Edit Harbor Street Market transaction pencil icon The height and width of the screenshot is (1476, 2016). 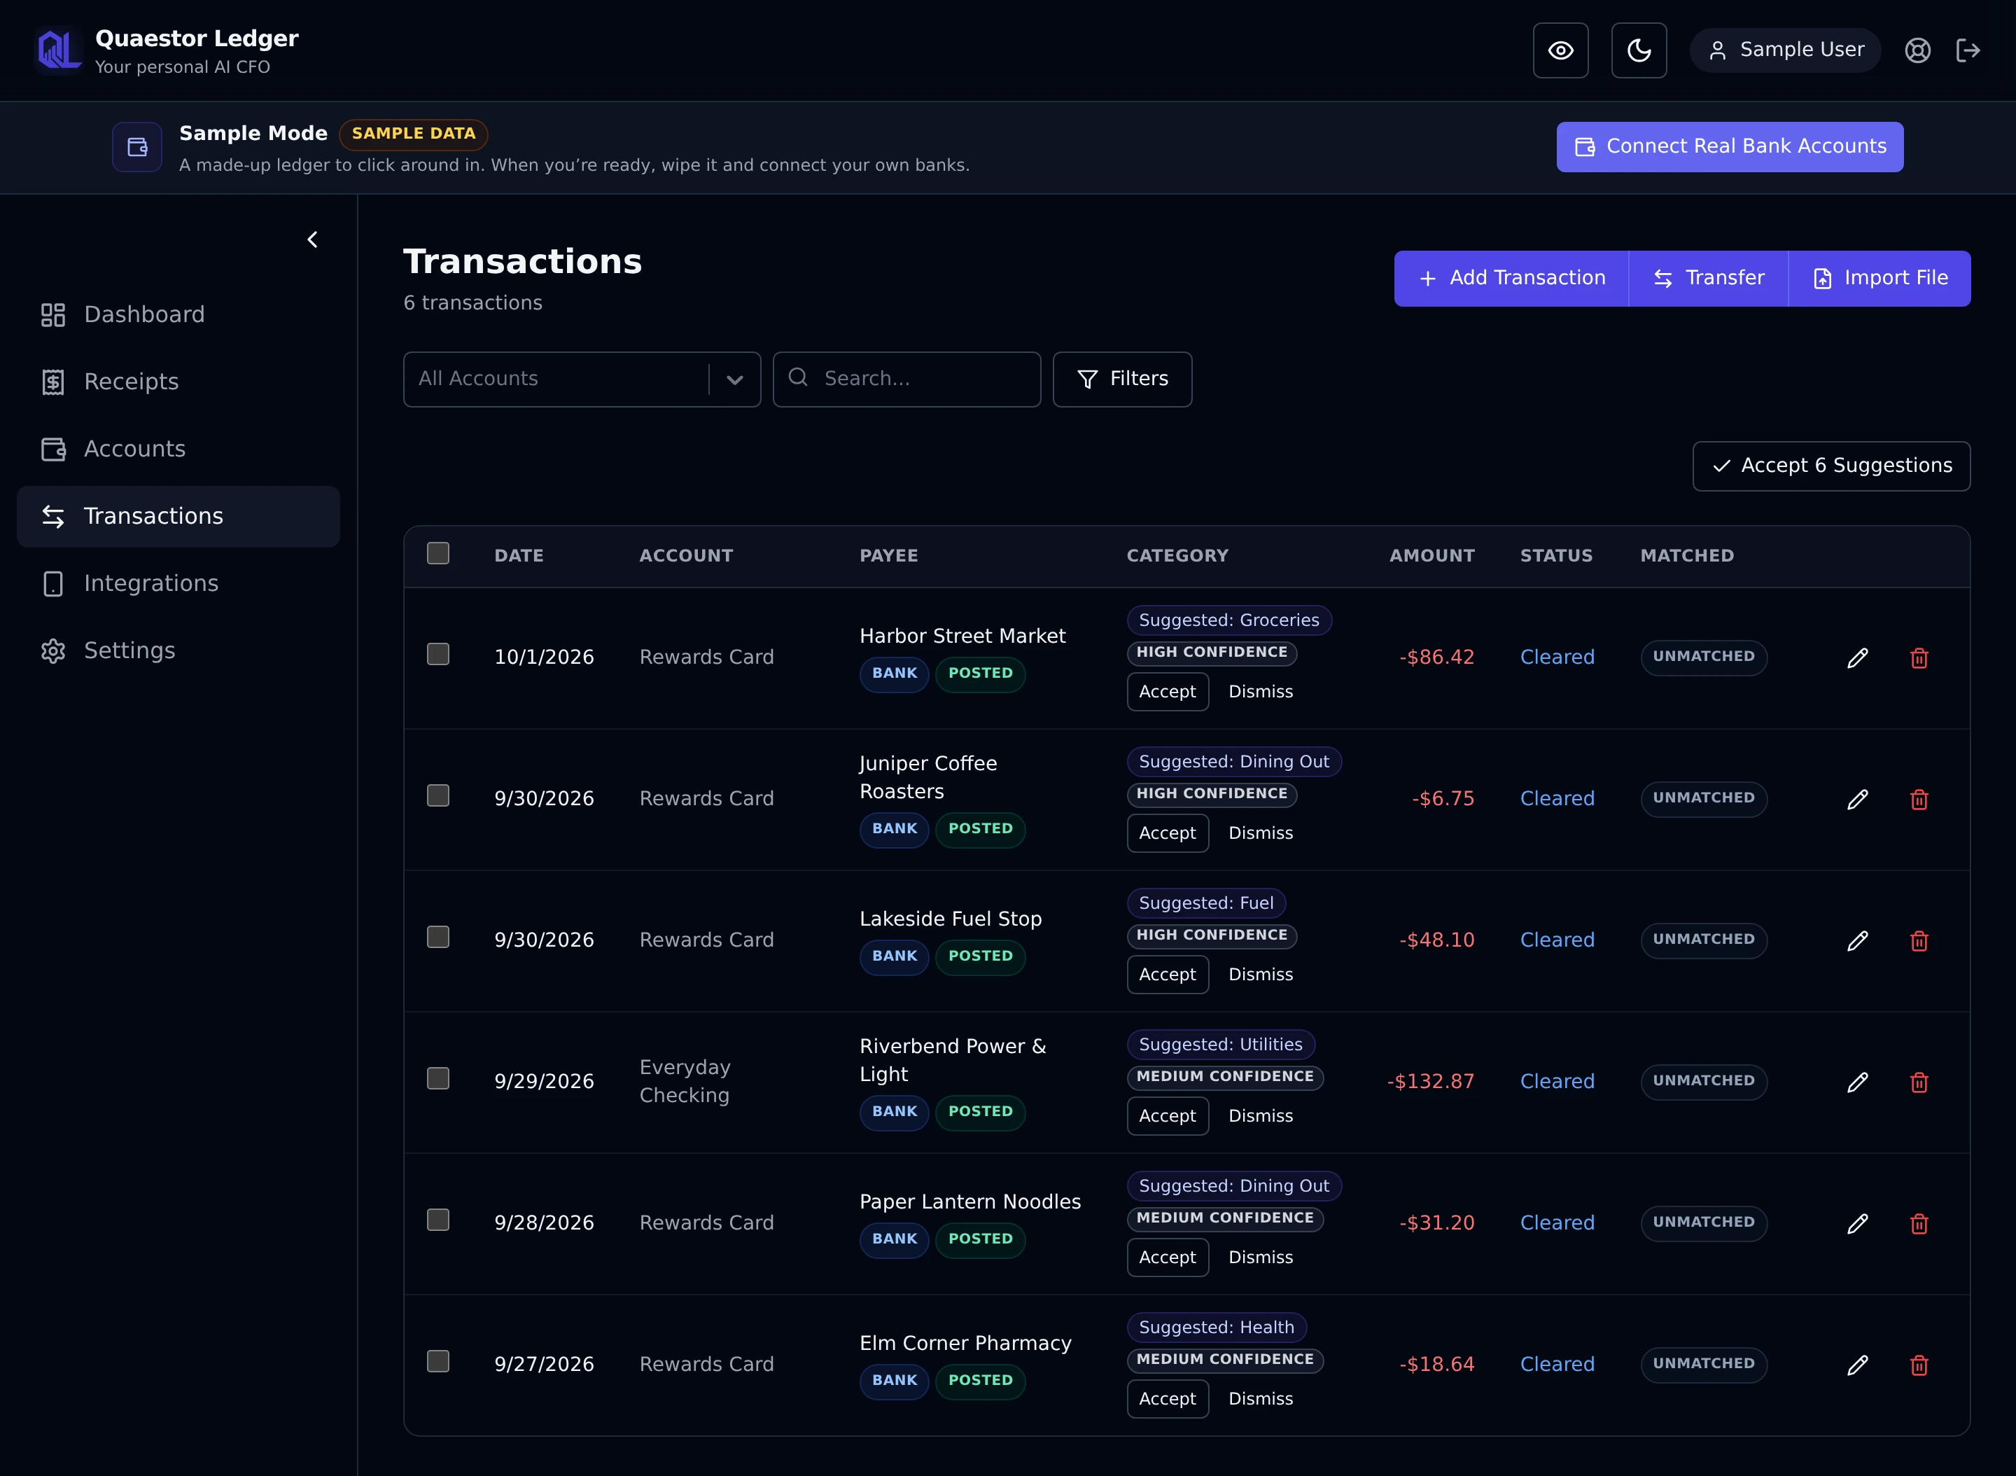pos(1858,658)
